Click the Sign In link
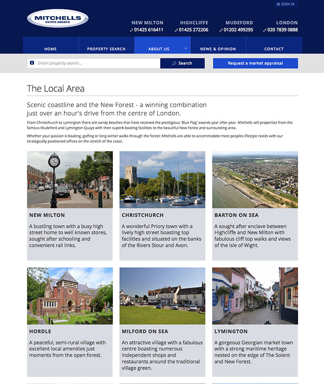Viewport: 324px width, 384px height. pyautogui.click(x=286, y=4)
